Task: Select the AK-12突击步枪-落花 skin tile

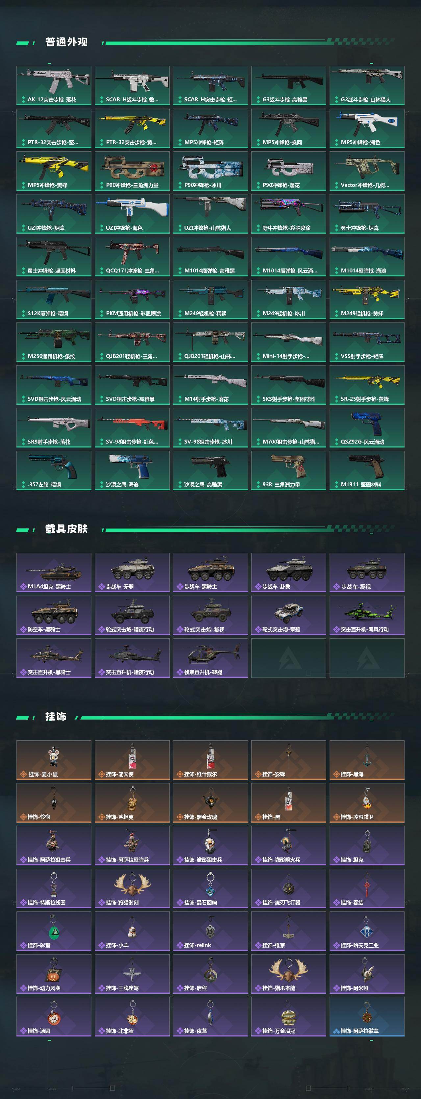Action: (x=54, y=85)
